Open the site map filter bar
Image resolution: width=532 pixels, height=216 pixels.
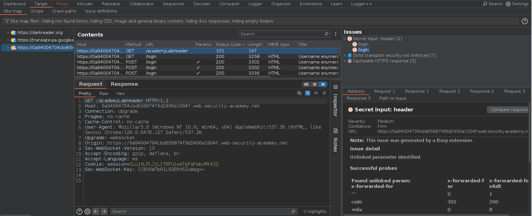tap(139, 21)
